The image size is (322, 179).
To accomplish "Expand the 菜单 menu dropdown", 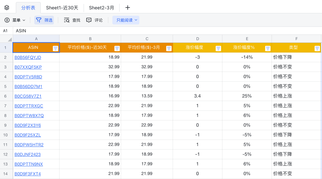I will pos(15,20).
